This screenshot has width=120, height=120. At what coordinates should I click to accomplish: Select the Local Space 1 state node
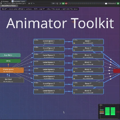49,42
